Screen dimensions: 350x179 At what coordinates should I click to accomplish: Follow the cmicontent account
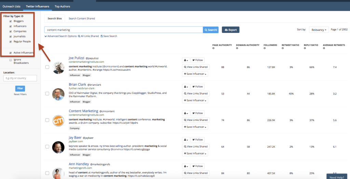click(197, 113)
